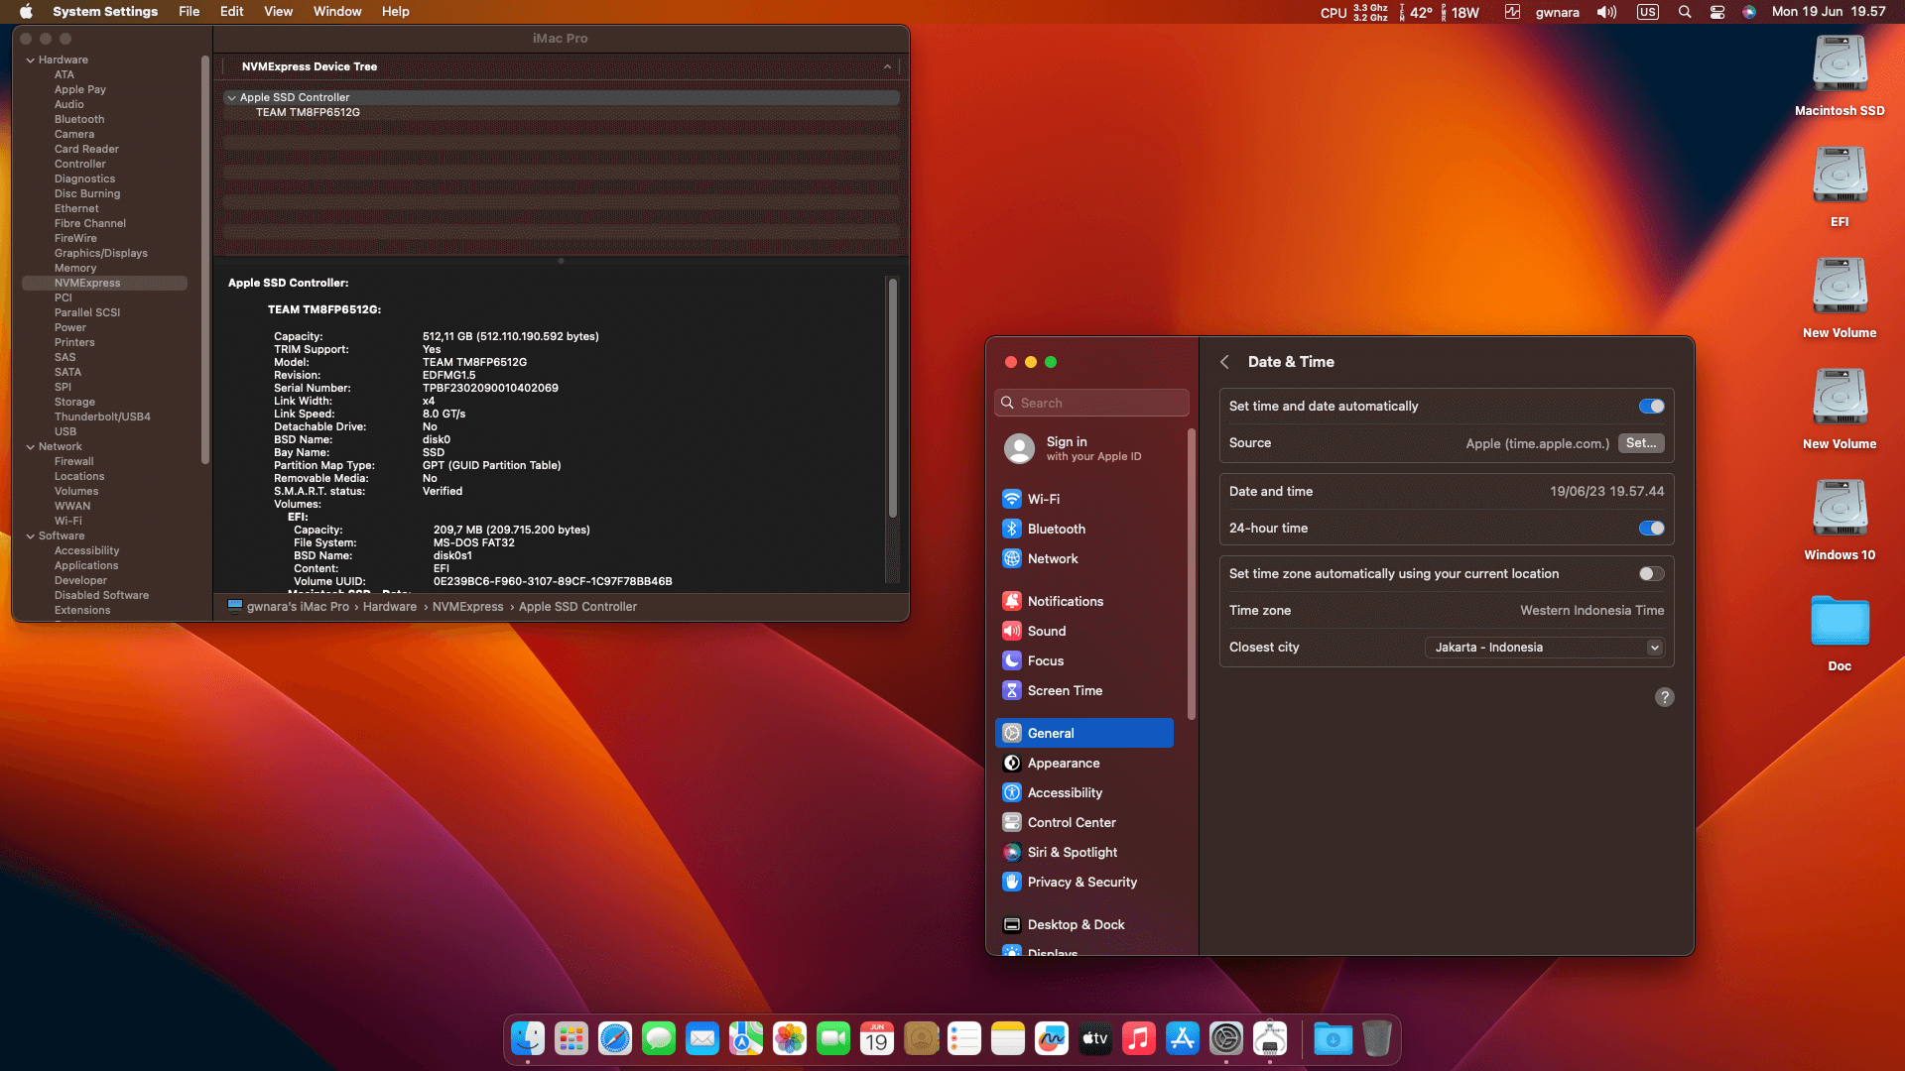Screen dimensions: 1905x1071
Task: Open Trash from the Dock
Action: coord(1377,1038)
